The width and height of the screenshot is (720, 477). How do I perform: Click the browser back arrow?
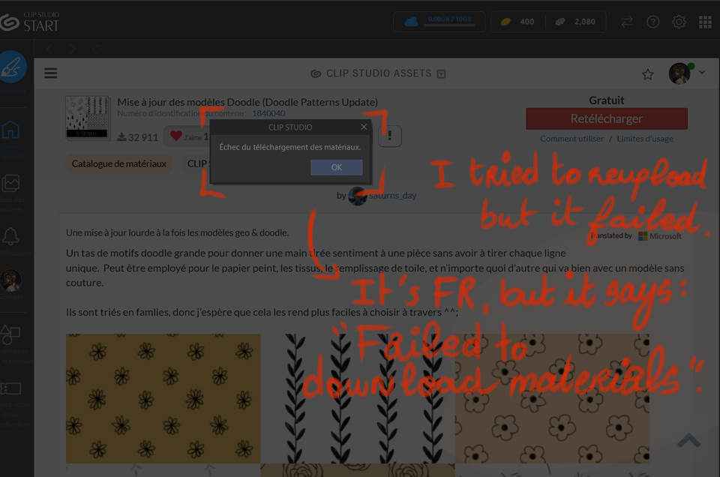point(49,49)
